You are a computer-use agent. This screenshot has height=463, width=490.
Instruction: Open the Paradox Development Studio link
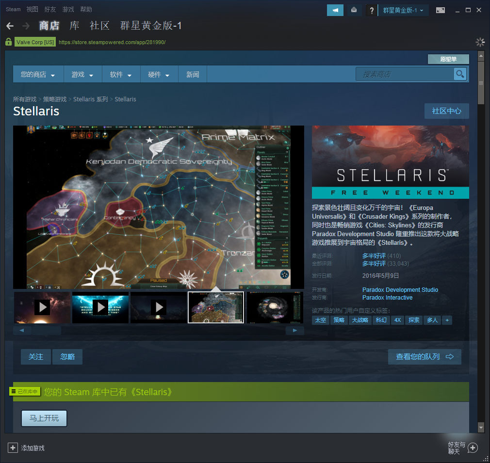(400, 290)
